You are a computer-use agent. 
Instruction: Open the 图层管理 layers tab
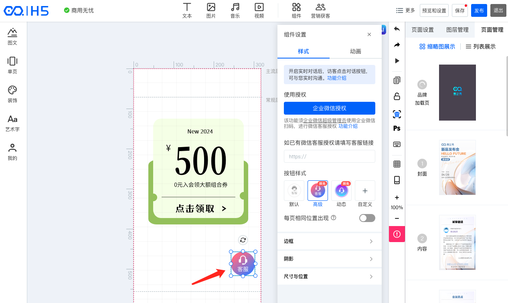point(457,30)
